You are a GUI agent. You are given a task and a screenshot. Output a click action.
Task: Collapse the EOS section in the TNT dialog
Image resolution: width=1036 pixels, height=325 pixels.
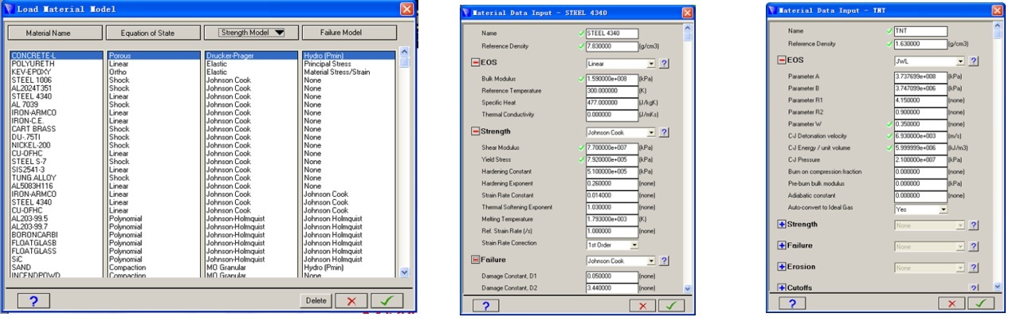pos(782,60)
